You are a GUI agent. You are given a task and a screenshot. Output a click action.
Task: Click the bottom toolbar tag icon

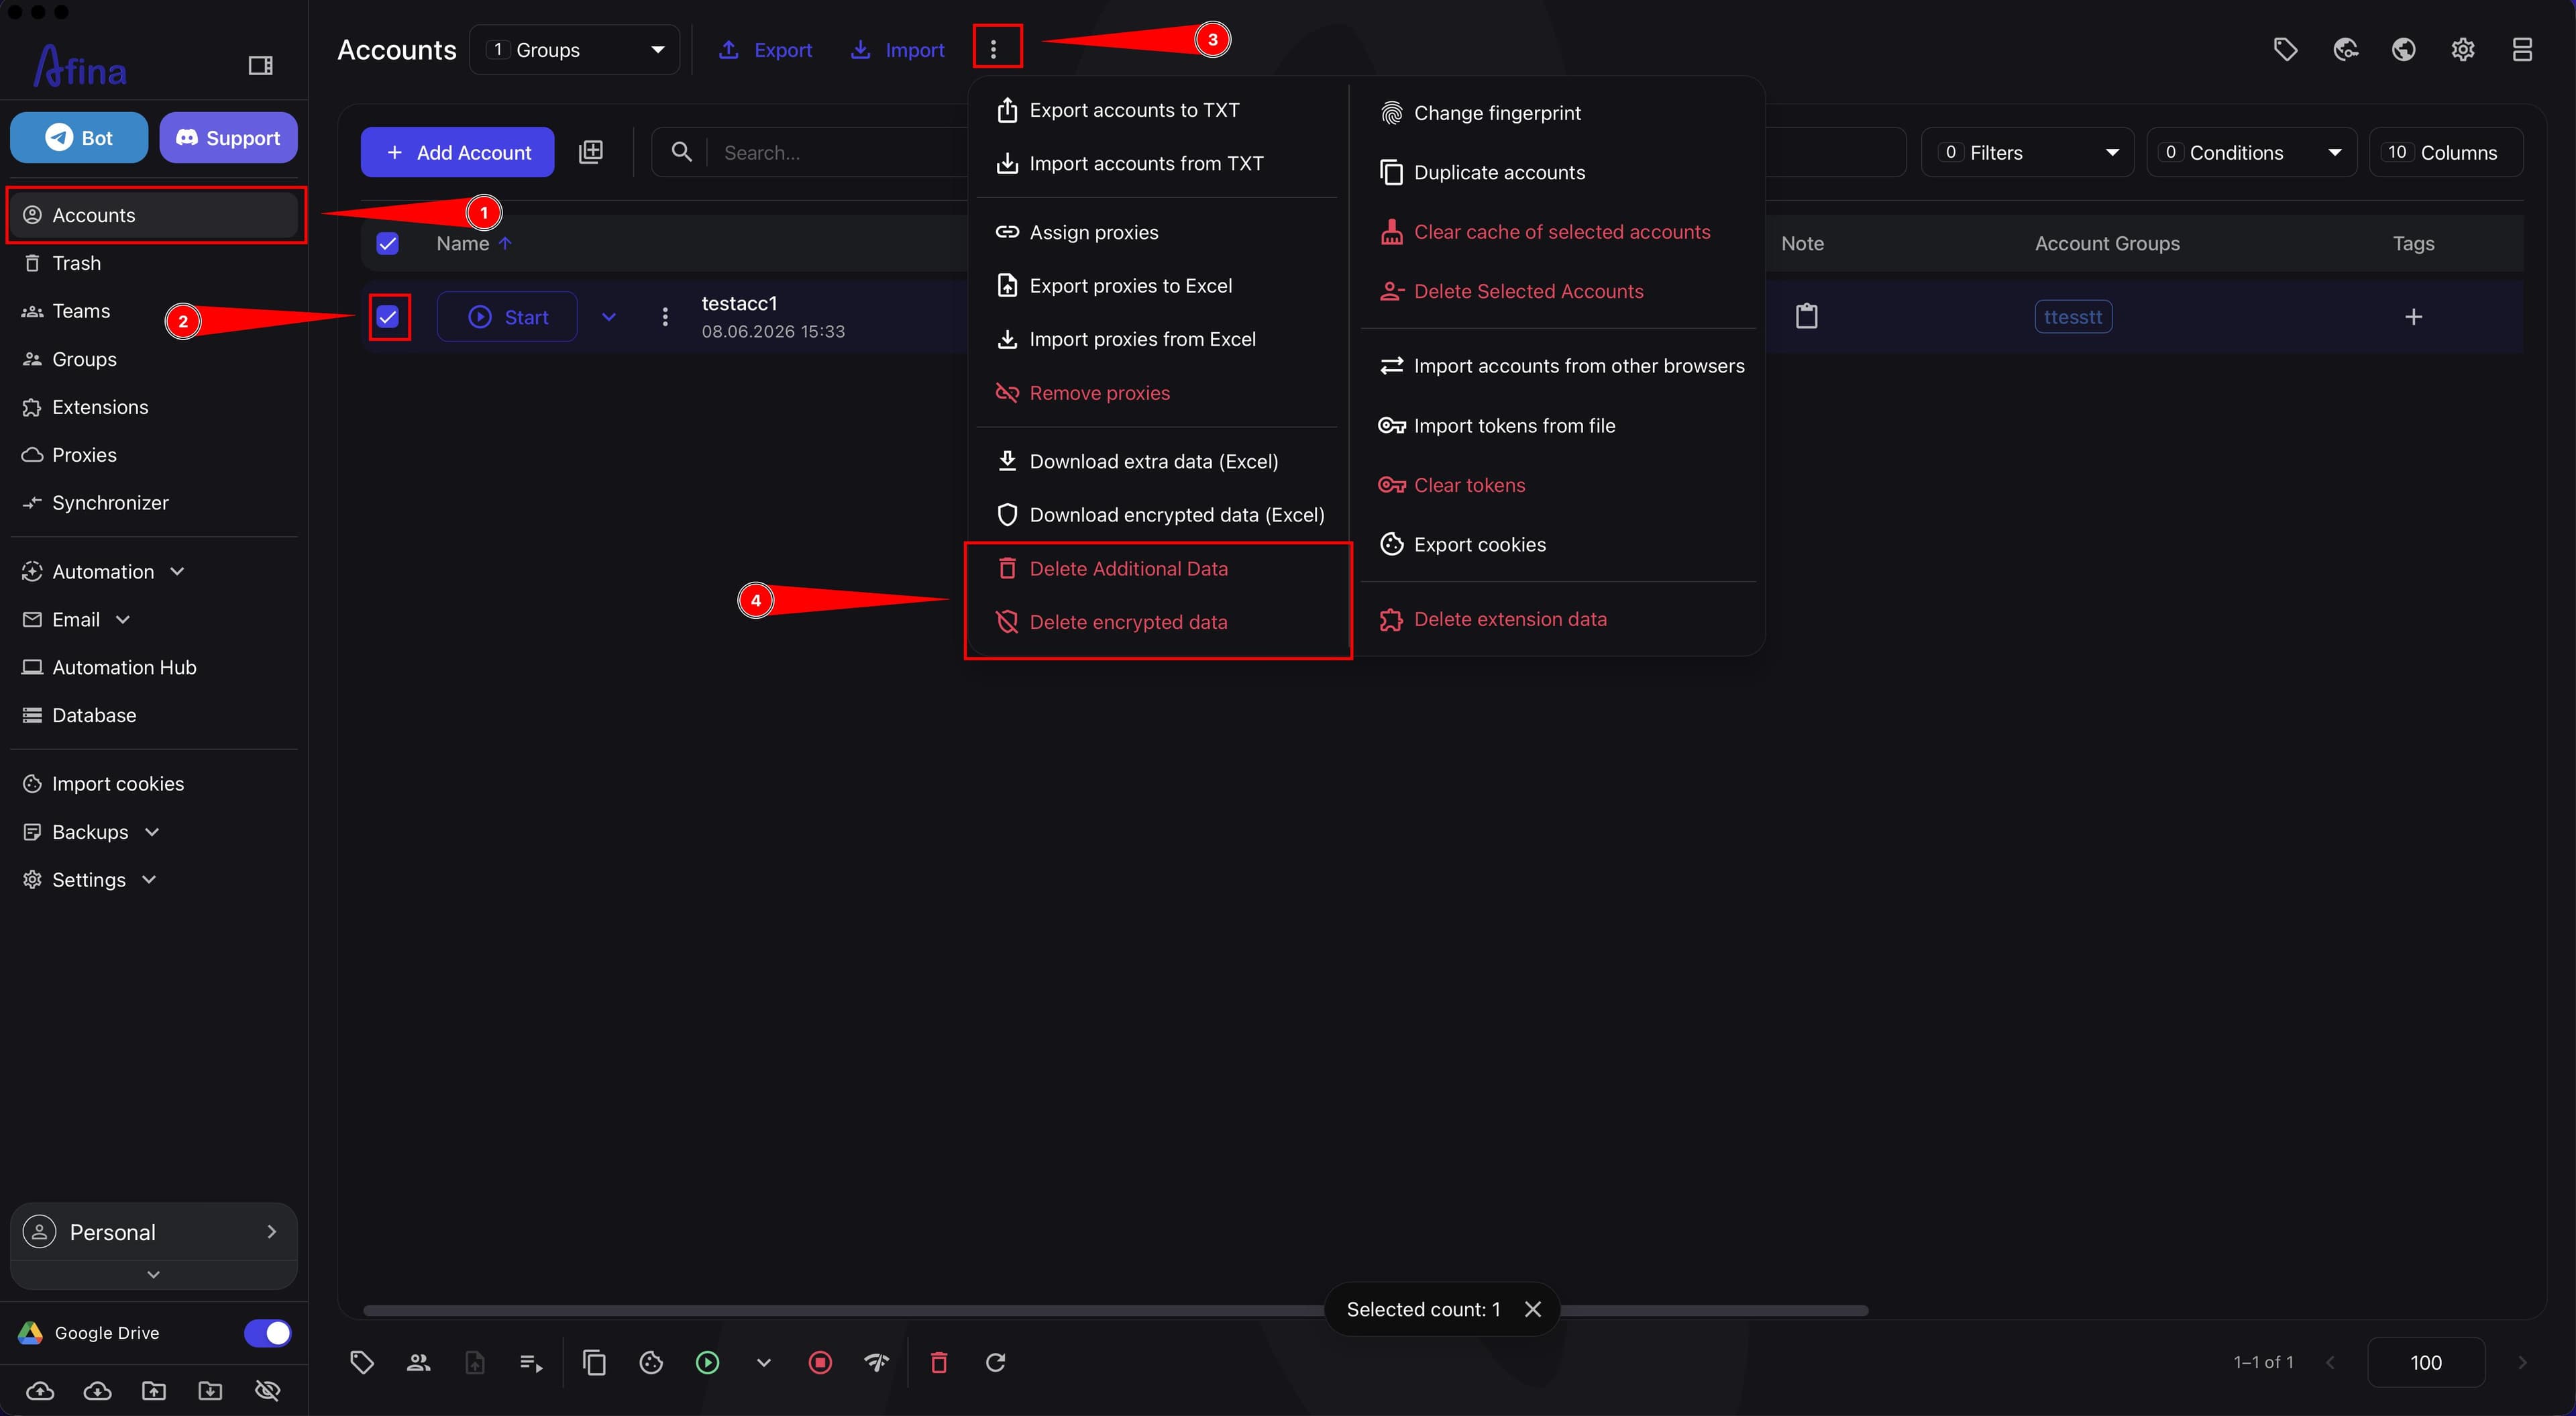[362, 1362]
